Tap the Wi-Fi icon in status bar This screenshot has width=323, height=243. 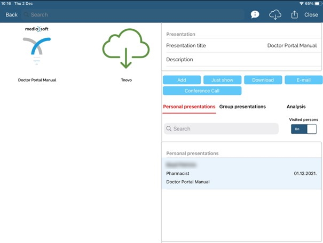click(302, 3)
